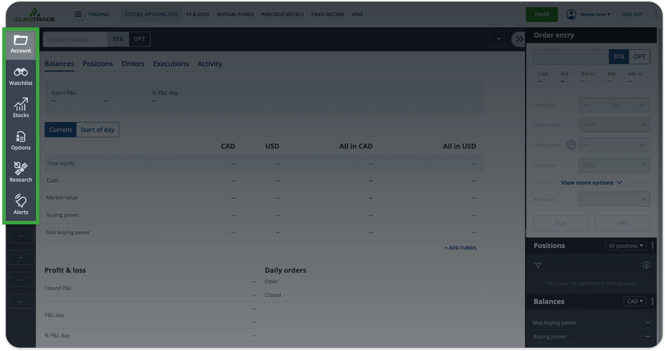
Task: Switch to the Orders tab
Action: pyautogui.click(x=133, y=63)
